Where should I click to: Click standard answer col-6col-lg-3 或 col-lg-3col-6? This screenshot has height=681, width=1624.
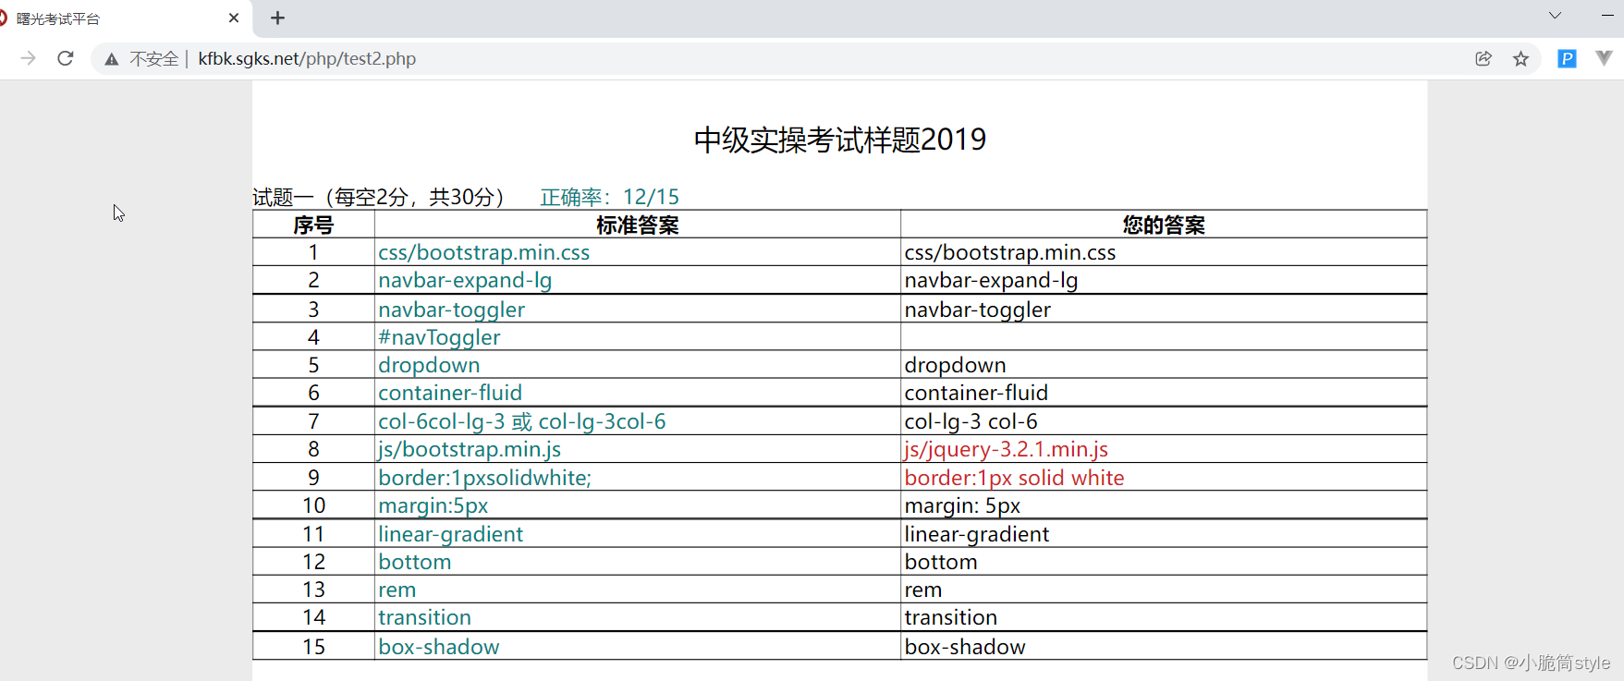click(521, 421)
